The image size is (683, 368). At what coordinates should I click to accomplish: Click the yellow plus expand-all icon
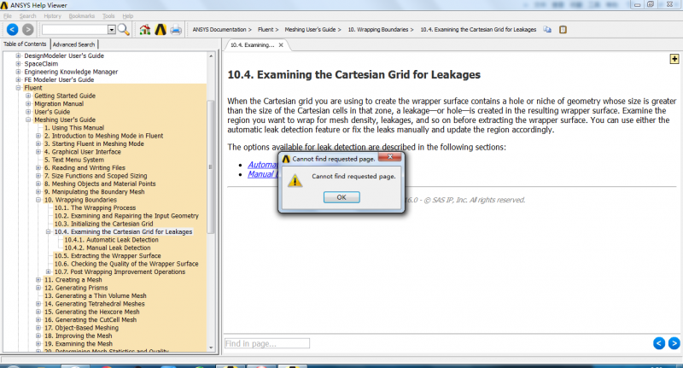(674, 59)
